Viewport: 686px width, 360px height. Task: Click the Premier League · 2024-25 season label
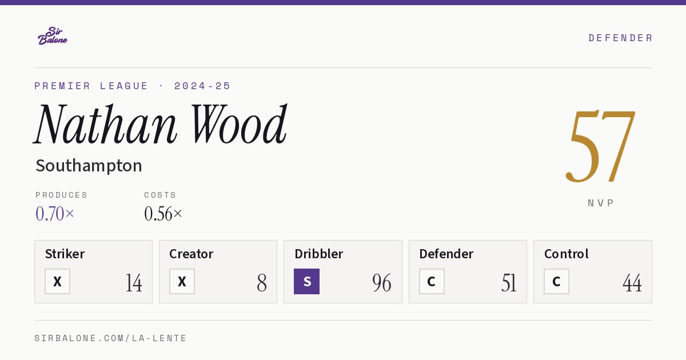(x=133, y=86)
